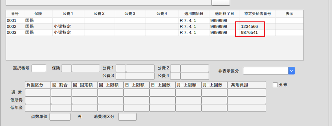The width and height of the screenshot is (332, 126).
Task: Focus the 点数単価 input field
Action: tap(60, 117)
